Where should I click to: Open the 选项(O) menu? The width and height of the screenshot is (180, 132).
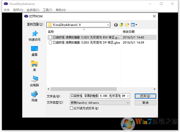(18, 10)
